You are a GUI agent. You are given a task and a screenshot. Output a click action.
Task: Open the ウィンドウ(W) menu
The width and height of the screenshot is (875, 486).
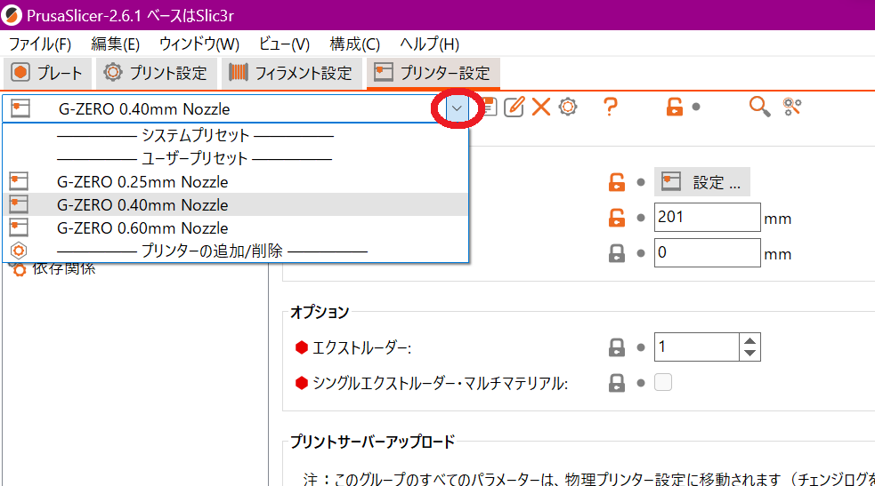coord(199,44)
